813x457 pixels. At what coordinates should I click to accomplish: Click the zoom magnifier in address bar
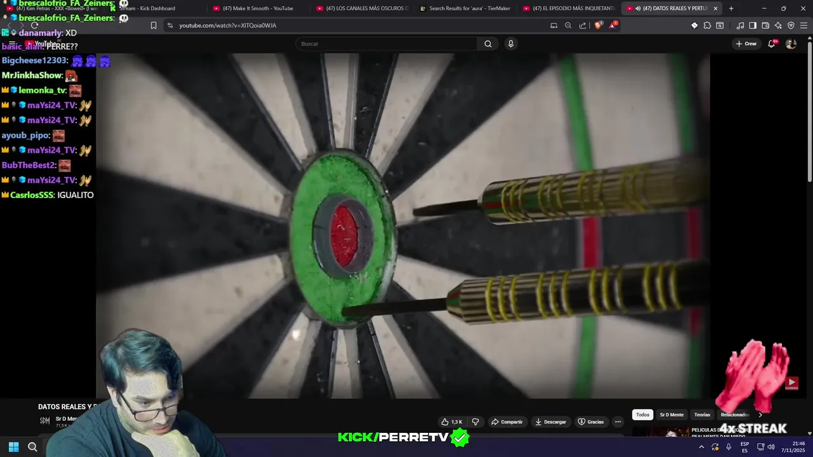pos(568,25)
